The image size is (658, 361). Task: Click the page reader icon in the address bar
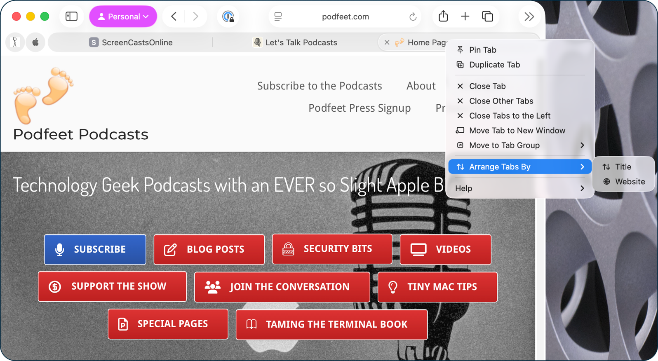click(278, 16)
